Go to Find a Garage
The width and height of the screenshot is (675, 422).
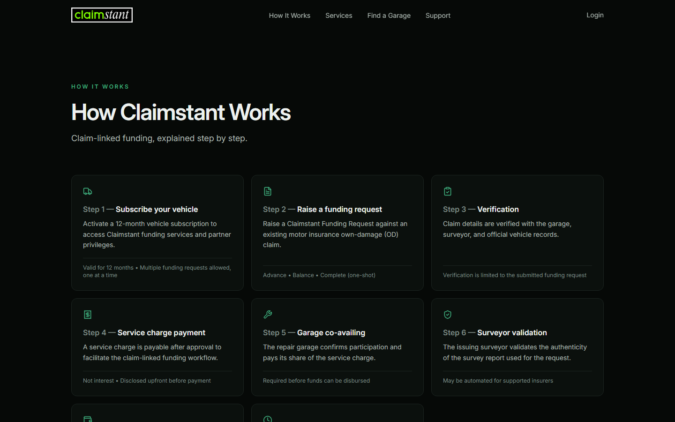coord(389,15)
